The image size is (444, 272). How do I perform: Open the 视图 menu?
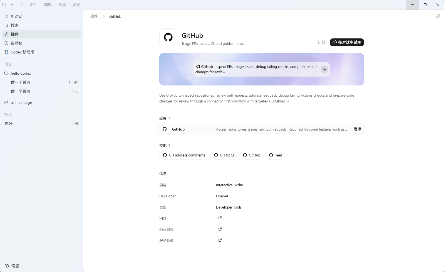62,5
